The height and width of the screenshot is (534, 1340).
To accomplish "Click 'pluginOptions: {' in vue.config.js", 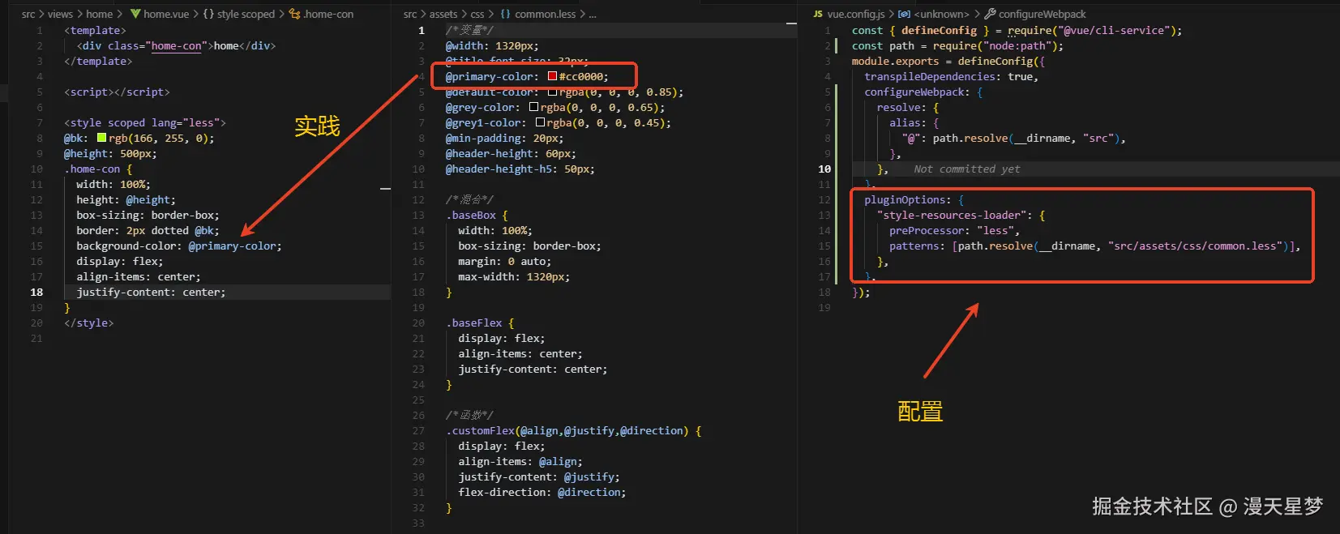I will [914, 199].
